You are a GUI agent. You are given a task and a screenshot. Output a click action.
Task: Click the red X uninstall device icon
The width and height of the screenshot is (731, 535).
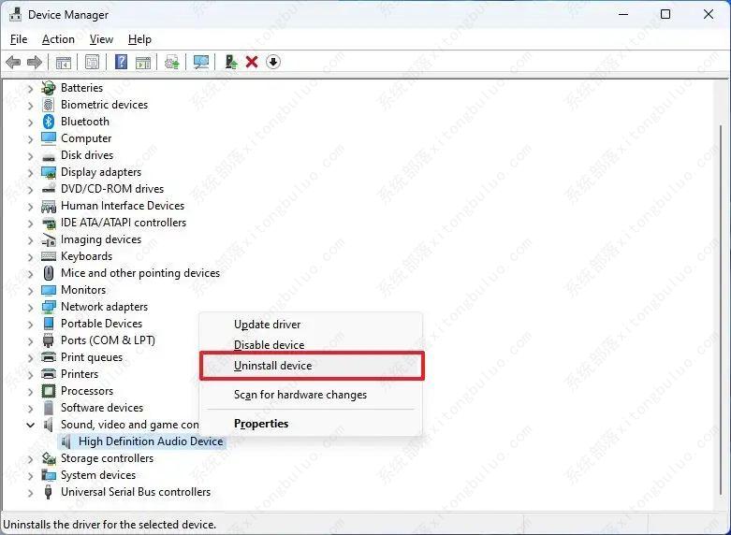pos(252,62)
